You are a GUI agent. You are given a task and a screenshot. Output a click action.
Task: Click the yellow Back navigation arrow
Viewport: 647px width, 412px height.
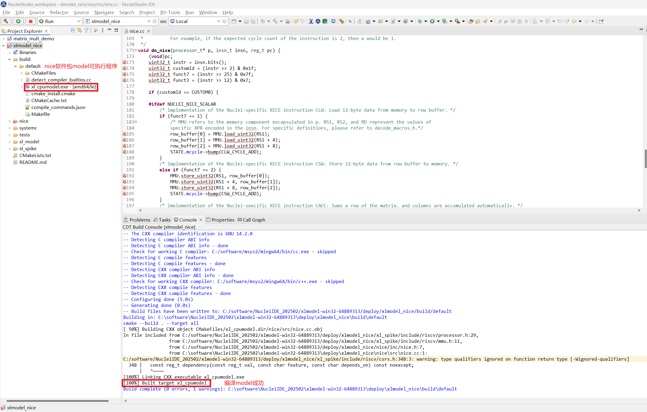click(x=574, y=21)
